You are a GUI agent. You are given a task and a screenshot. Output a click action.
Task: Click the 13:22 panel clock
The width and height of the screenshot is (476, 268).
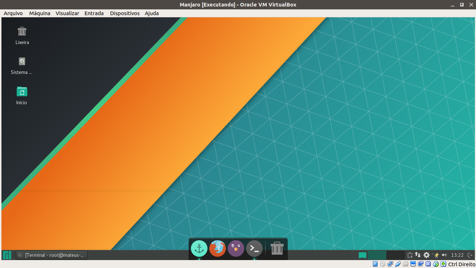coord(457,255)
